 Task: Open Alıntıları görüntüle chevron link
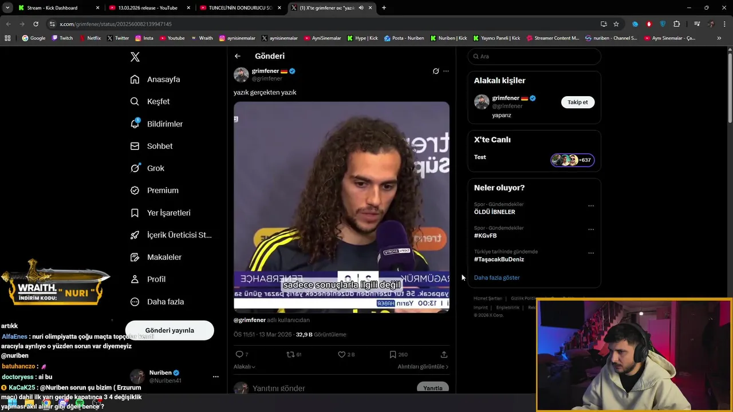[423, 367]
